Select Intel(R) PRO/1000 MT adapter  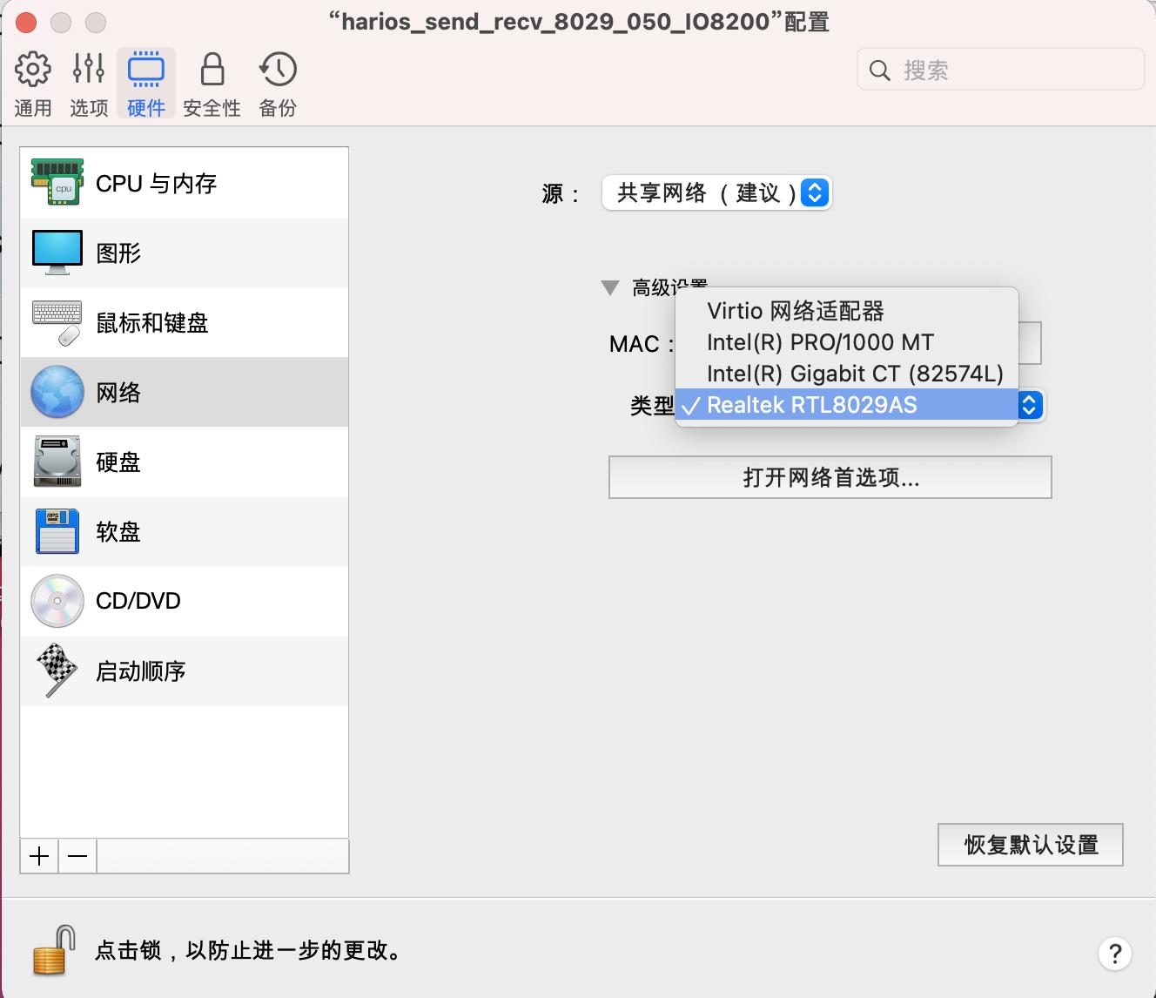point(819,342)
